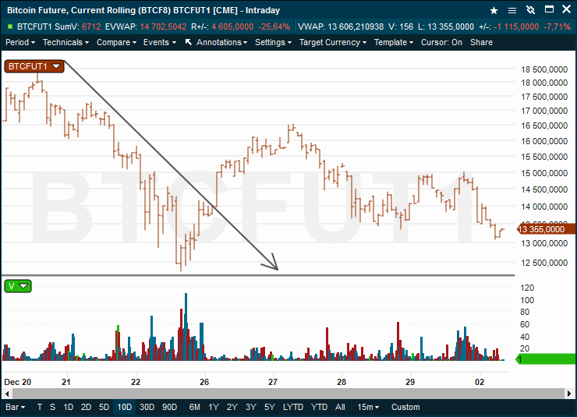Open the Template dropdown
Screen dimensions: 577x417
394,42
